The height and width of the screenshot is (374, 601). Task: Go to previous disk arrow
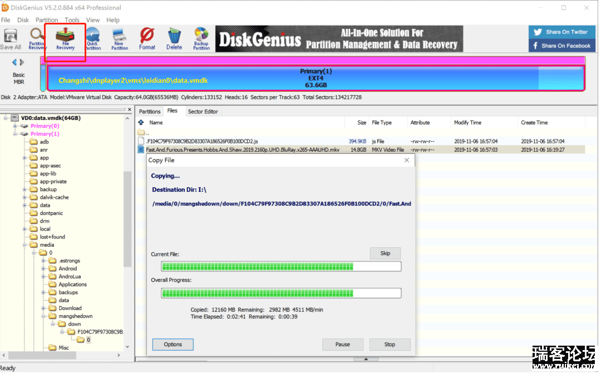tap(14, 62)
